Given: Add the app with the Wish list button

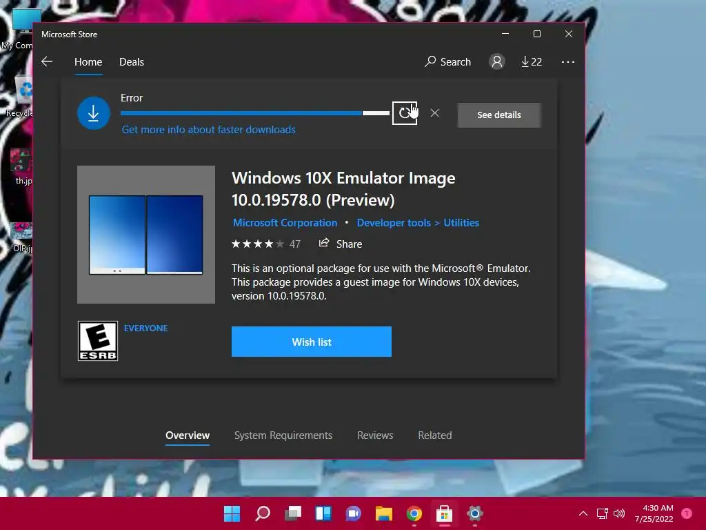Looking at the screenshot, I should 312,342.
